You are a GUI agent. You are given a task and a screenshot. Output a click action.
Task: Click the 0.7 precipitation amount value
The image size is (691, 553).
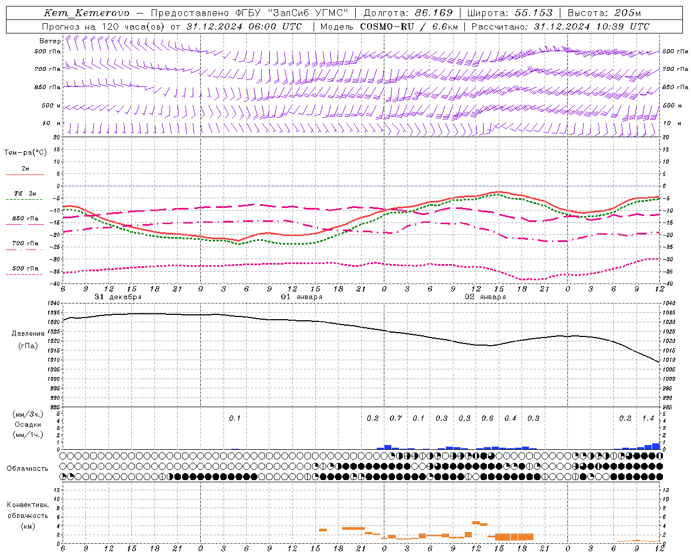click(396, 418)
